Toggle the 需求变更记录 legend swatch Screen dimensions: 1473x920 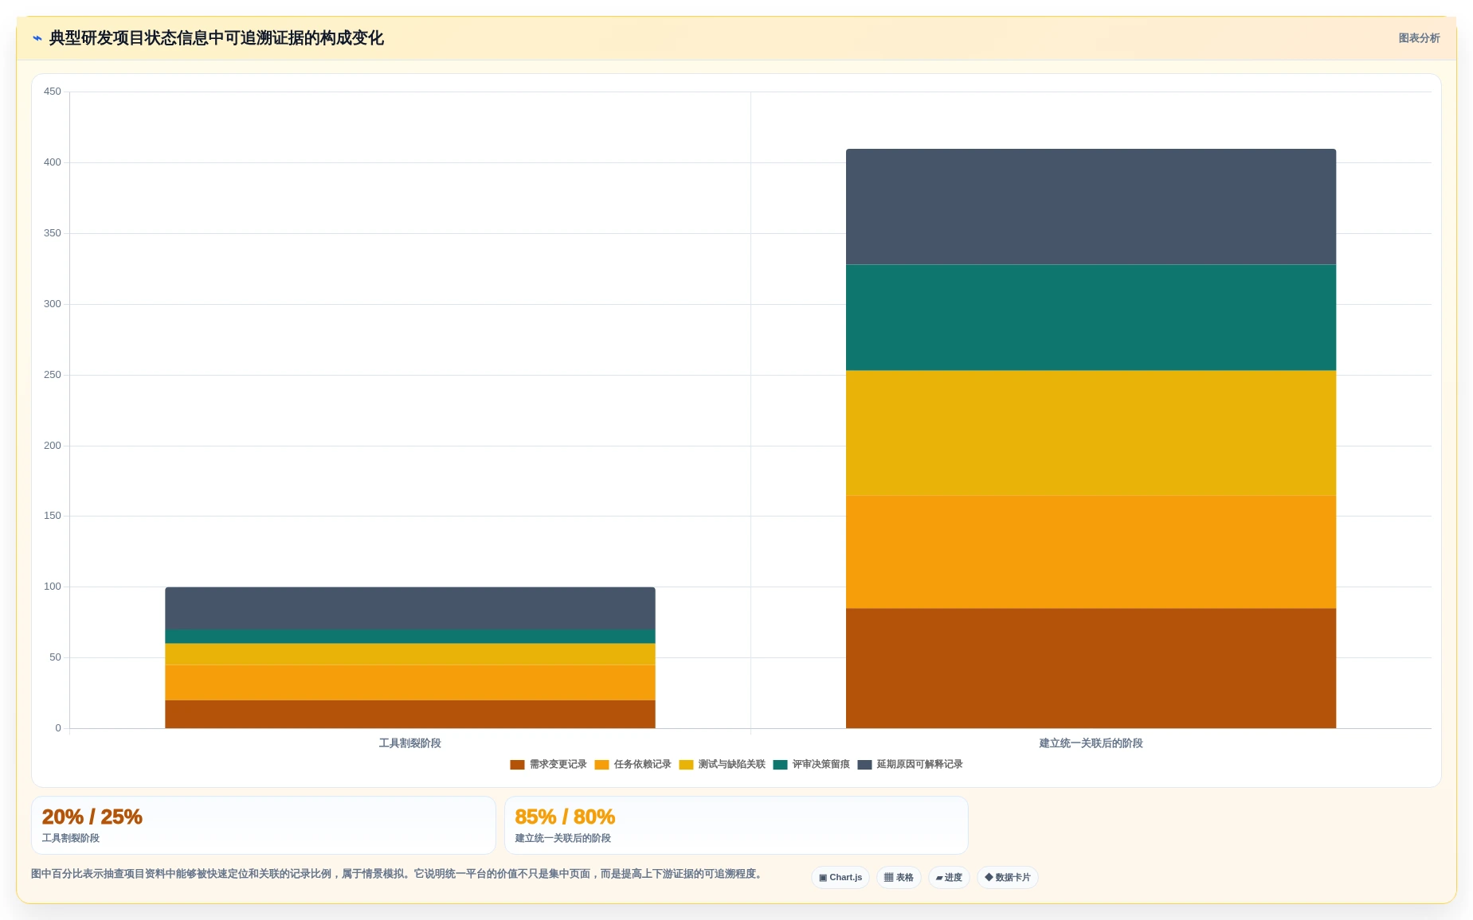[x=517, y=765]
